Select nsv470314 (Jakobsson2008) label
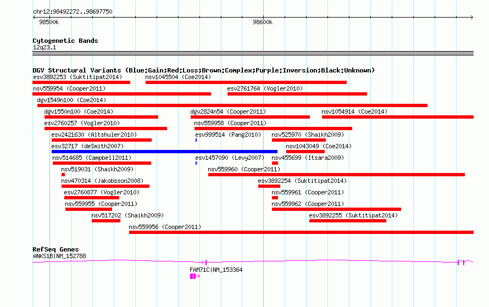 pyautogui.click(x=102, y=181)
